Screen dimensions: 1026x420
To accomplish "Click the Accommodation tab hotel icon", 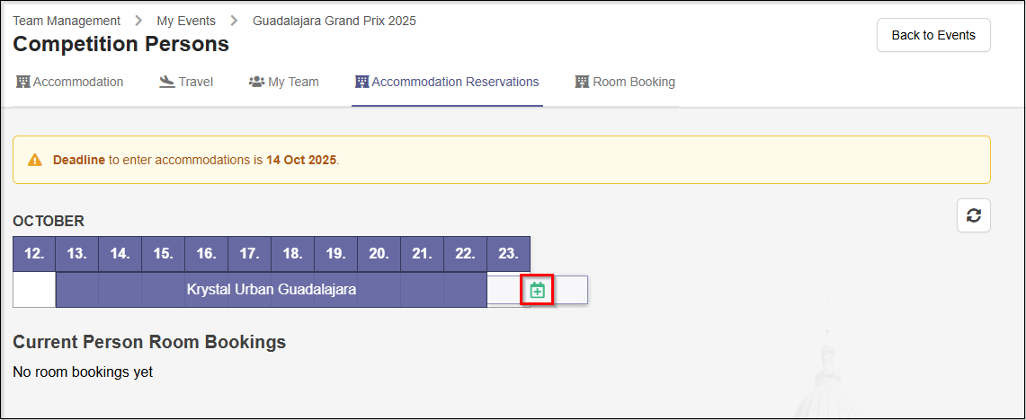I will 22,82.
